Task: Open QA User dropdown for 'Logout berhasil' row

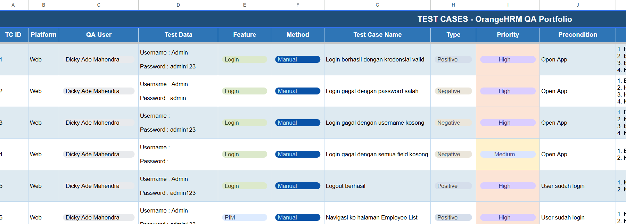Action: (x=99, y=186)
